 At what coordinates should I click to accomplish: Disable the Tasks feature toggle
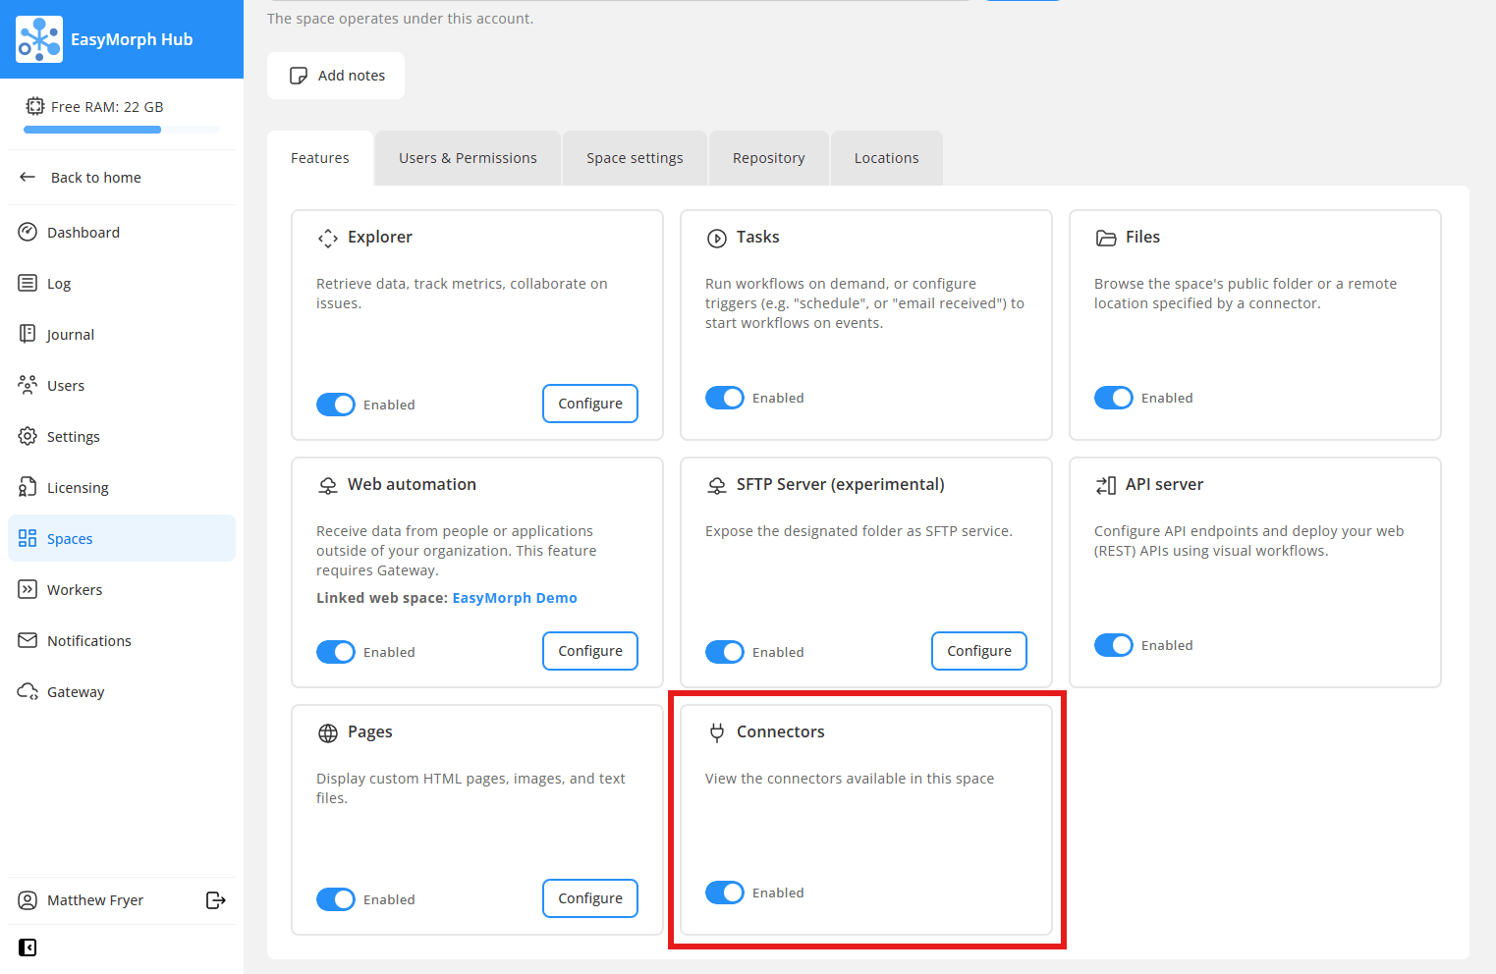[x=725, y=398]
